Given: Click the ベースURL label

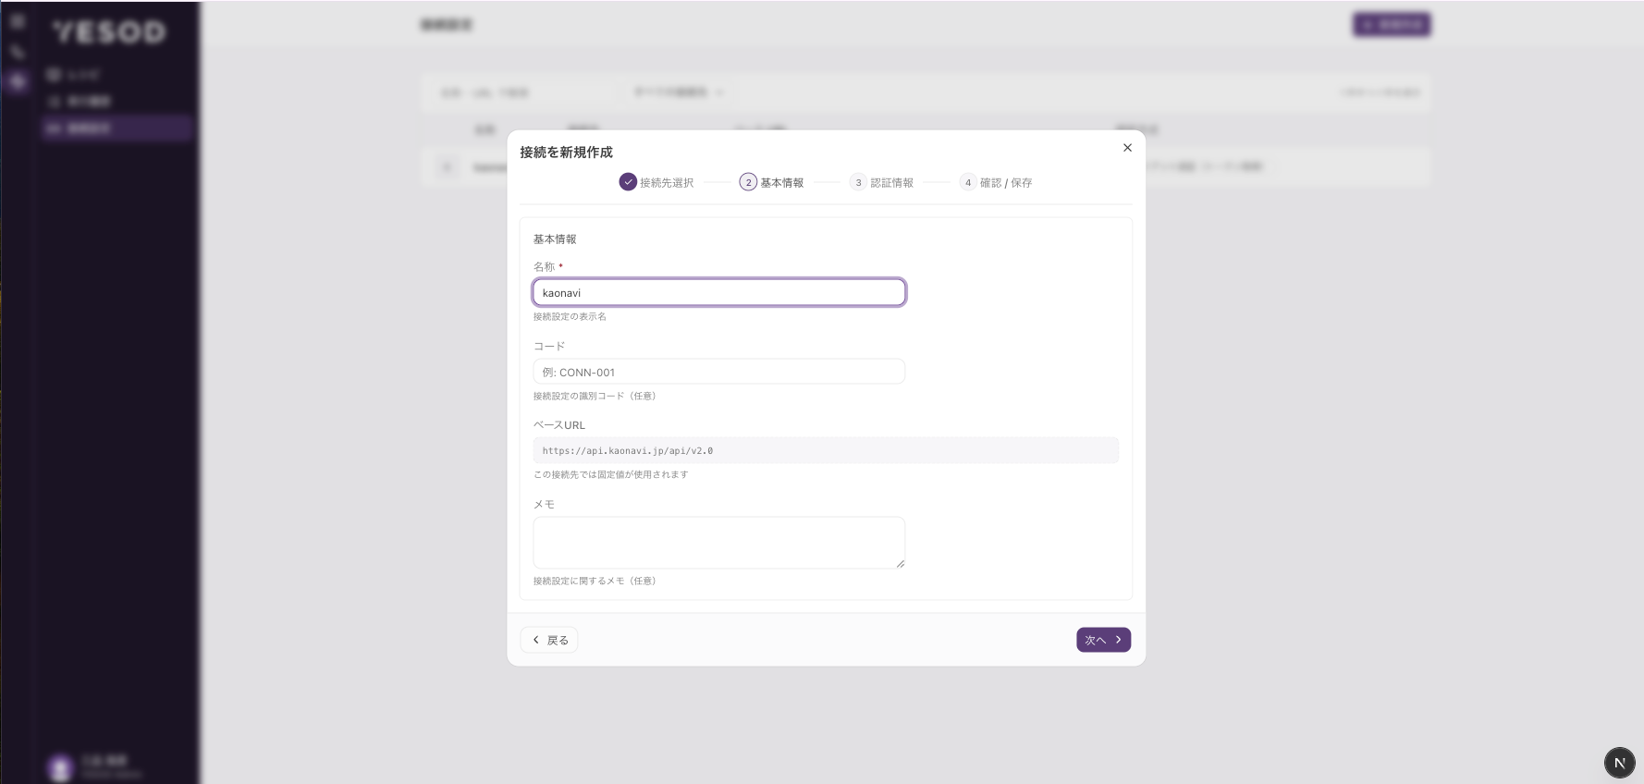Looking at the screenshot, I should click(559, 425).
